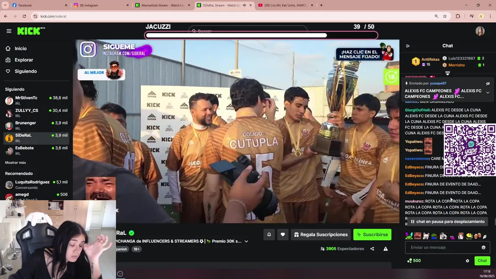Open the media controls icon in Chrome toolbar
Viewport: 496px width, 279px height.
point(472,16)
